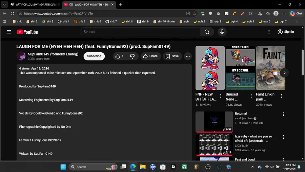This screenshot has width=305, height=172.
Task: Subscribe to SupFam0149 channel
Action: (94, 56)
